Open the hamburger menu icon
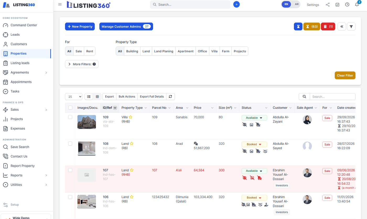 pos(60,4)
